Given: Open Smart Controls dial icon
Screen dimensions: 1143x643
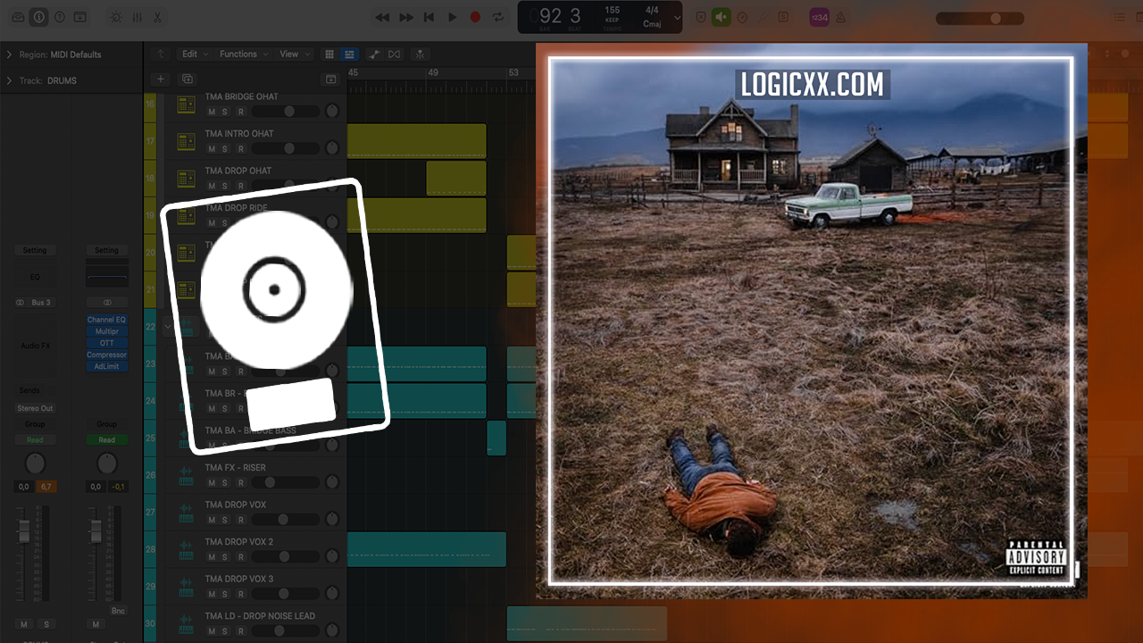Looking at the screenshot, I should coord(116,17).
